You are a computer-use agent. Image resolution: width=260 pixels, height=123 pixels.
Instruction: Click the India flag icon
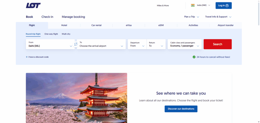point(193,5)
